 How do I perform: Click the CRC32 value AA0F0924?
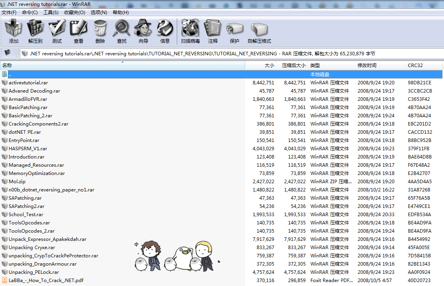pyautogui.click(x=419, y=272)
